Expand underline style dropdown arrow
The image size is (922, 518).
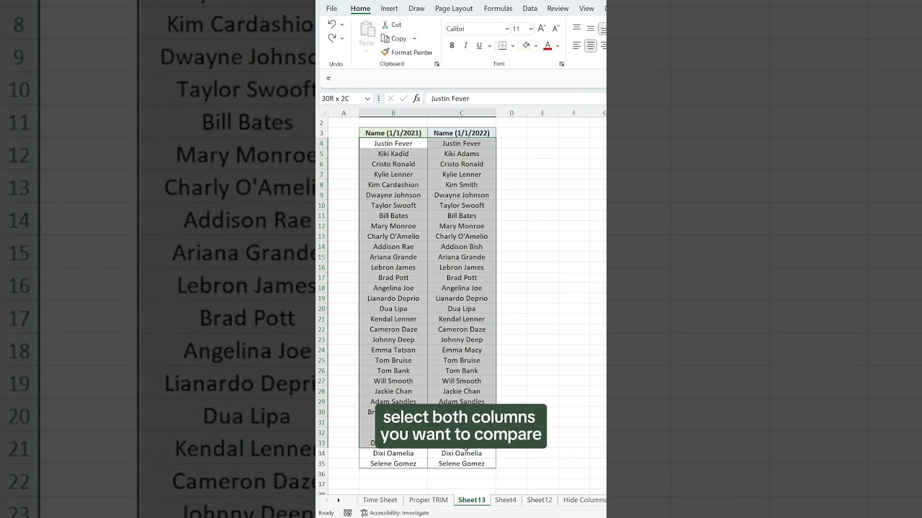point(489,45)
